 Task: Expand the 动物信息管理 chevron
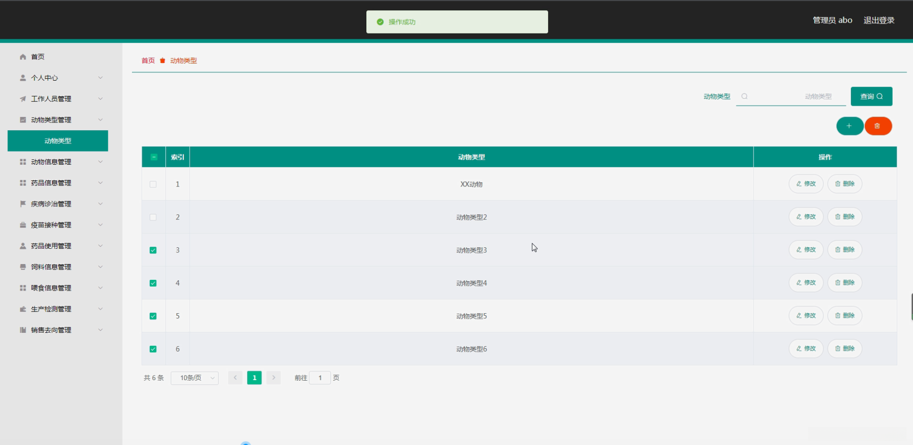(x=100, y=162)
